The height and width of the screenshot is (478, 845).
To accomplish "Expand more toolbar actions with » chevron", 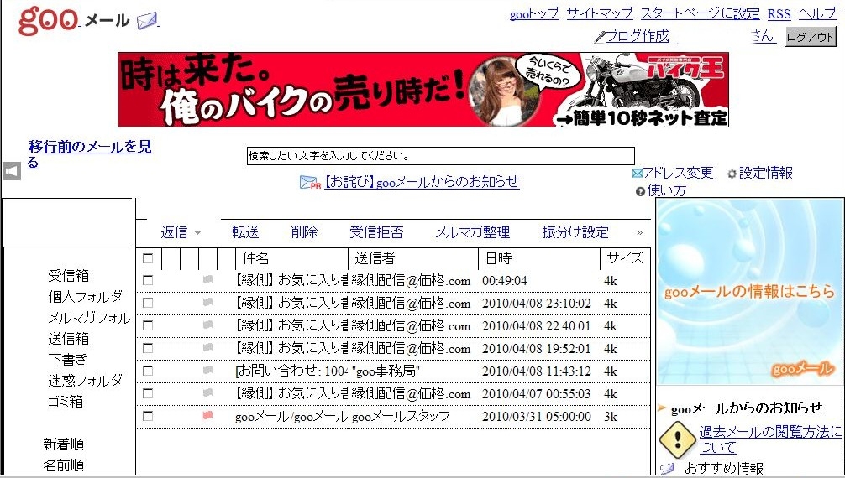I will pyautogui.click(x=640, y=232).
